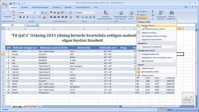Align text to the middle vertically
The width and height of the screenshot is (199, 112).
click(55, 12)
